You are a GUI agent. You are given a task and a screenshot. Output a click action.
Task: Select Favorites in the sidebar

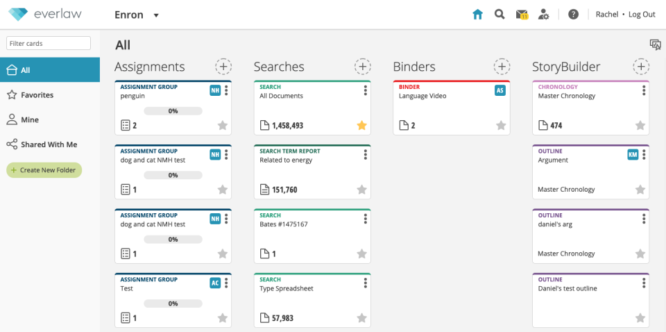[x=37, y=95]
